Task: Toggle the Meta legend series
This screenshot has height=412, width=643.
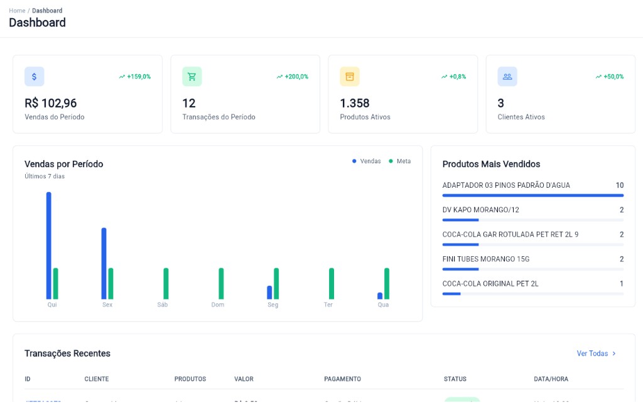Action: [400, 161]
